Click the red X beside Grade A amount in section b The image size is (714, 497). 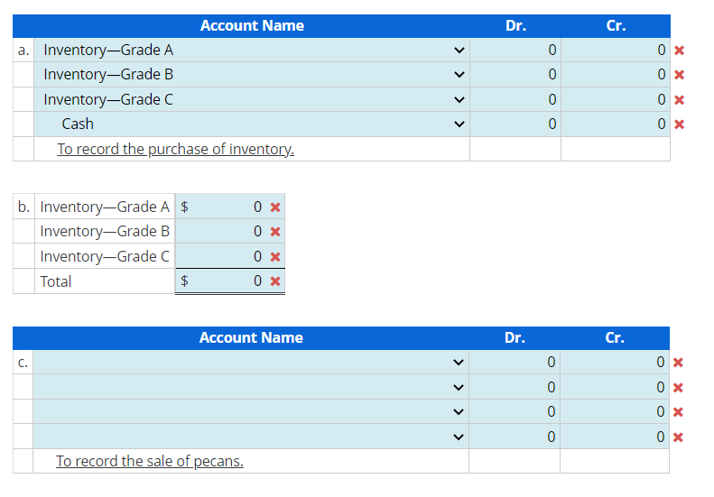pyautogui.click(x=275, y=207)
